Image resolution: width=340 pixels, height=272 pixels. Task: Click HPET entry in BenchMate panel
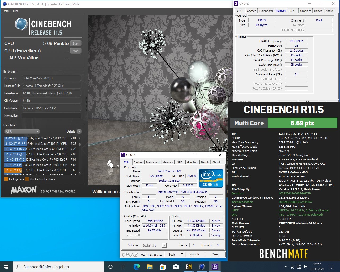coord(235,210)
